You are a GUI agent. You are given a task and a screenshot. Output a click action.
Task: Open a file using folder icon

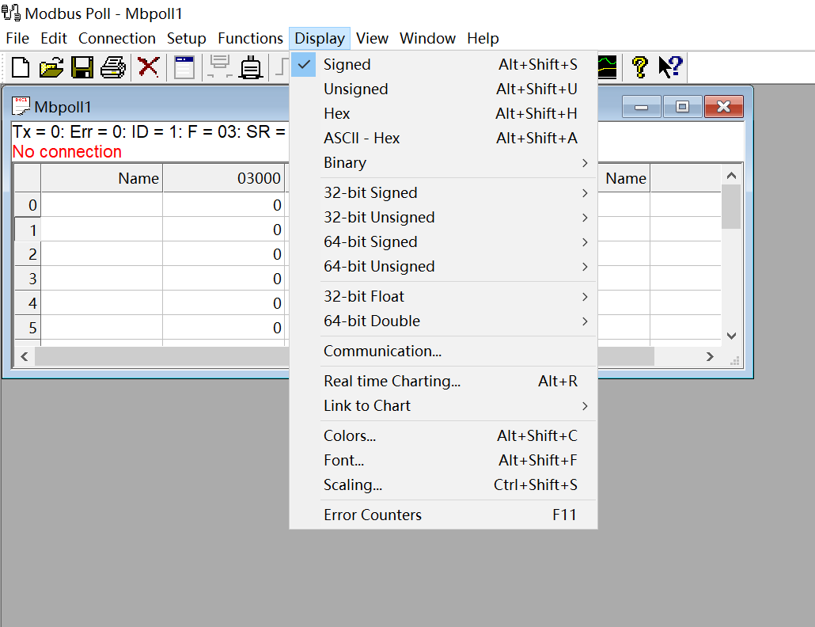51,67
